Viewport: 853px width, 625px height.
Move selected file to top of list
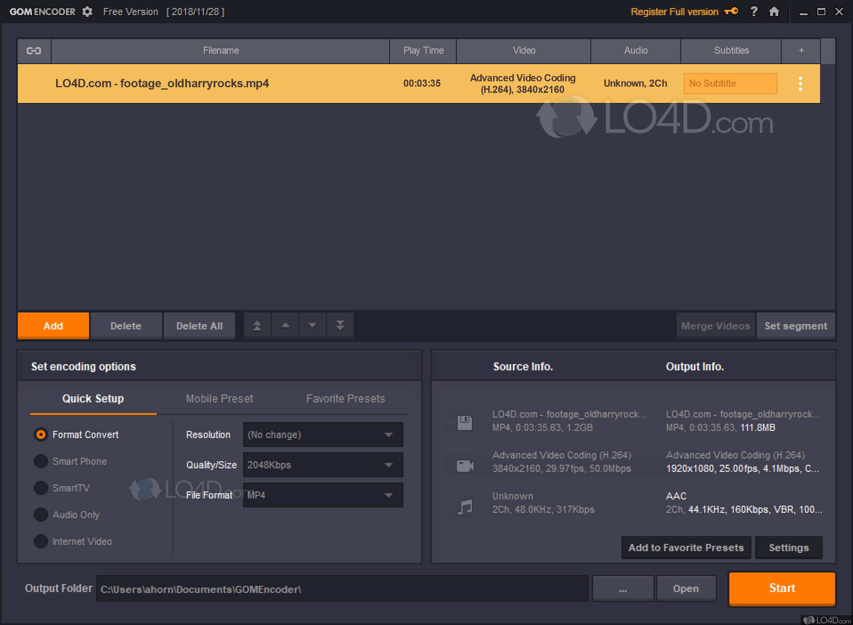coord(257,325)
